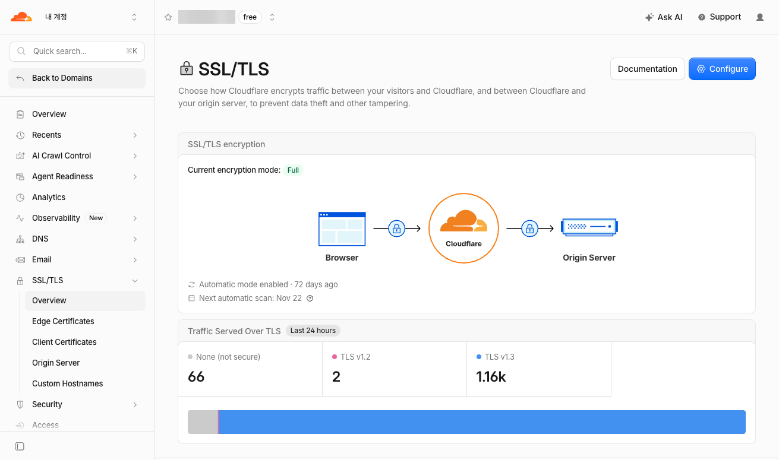Click the Recents clock icon

tap(20, 135)
